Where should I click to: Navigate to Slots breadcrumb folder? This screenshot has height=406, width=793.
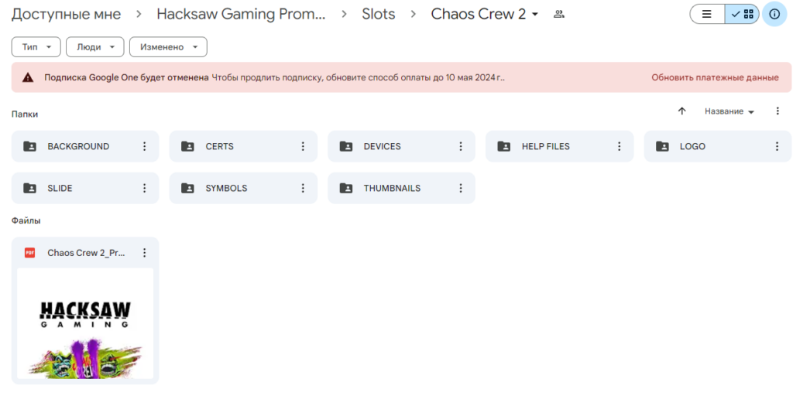pos(378,14)
